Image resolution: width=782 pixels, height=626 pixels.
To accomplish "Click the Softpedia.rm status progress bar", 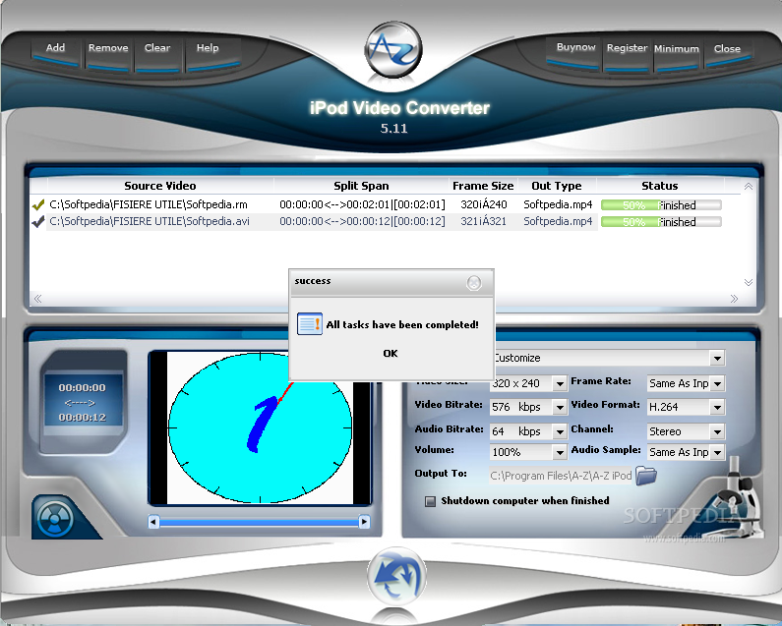I will 661,204.
